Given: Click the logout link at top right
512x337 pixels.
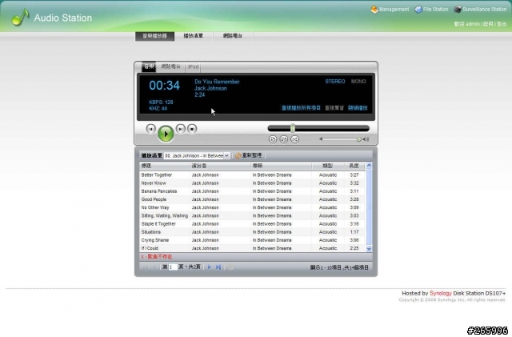Looking at the screenshot, I should pos(502,24).
